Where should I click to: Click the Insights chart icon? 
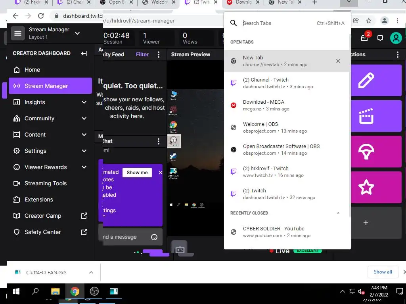tap(17, 103)
